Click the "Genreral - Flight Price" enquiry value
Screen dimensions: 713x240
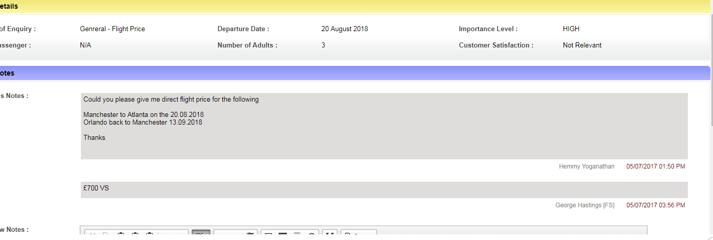tap(112, 29)
